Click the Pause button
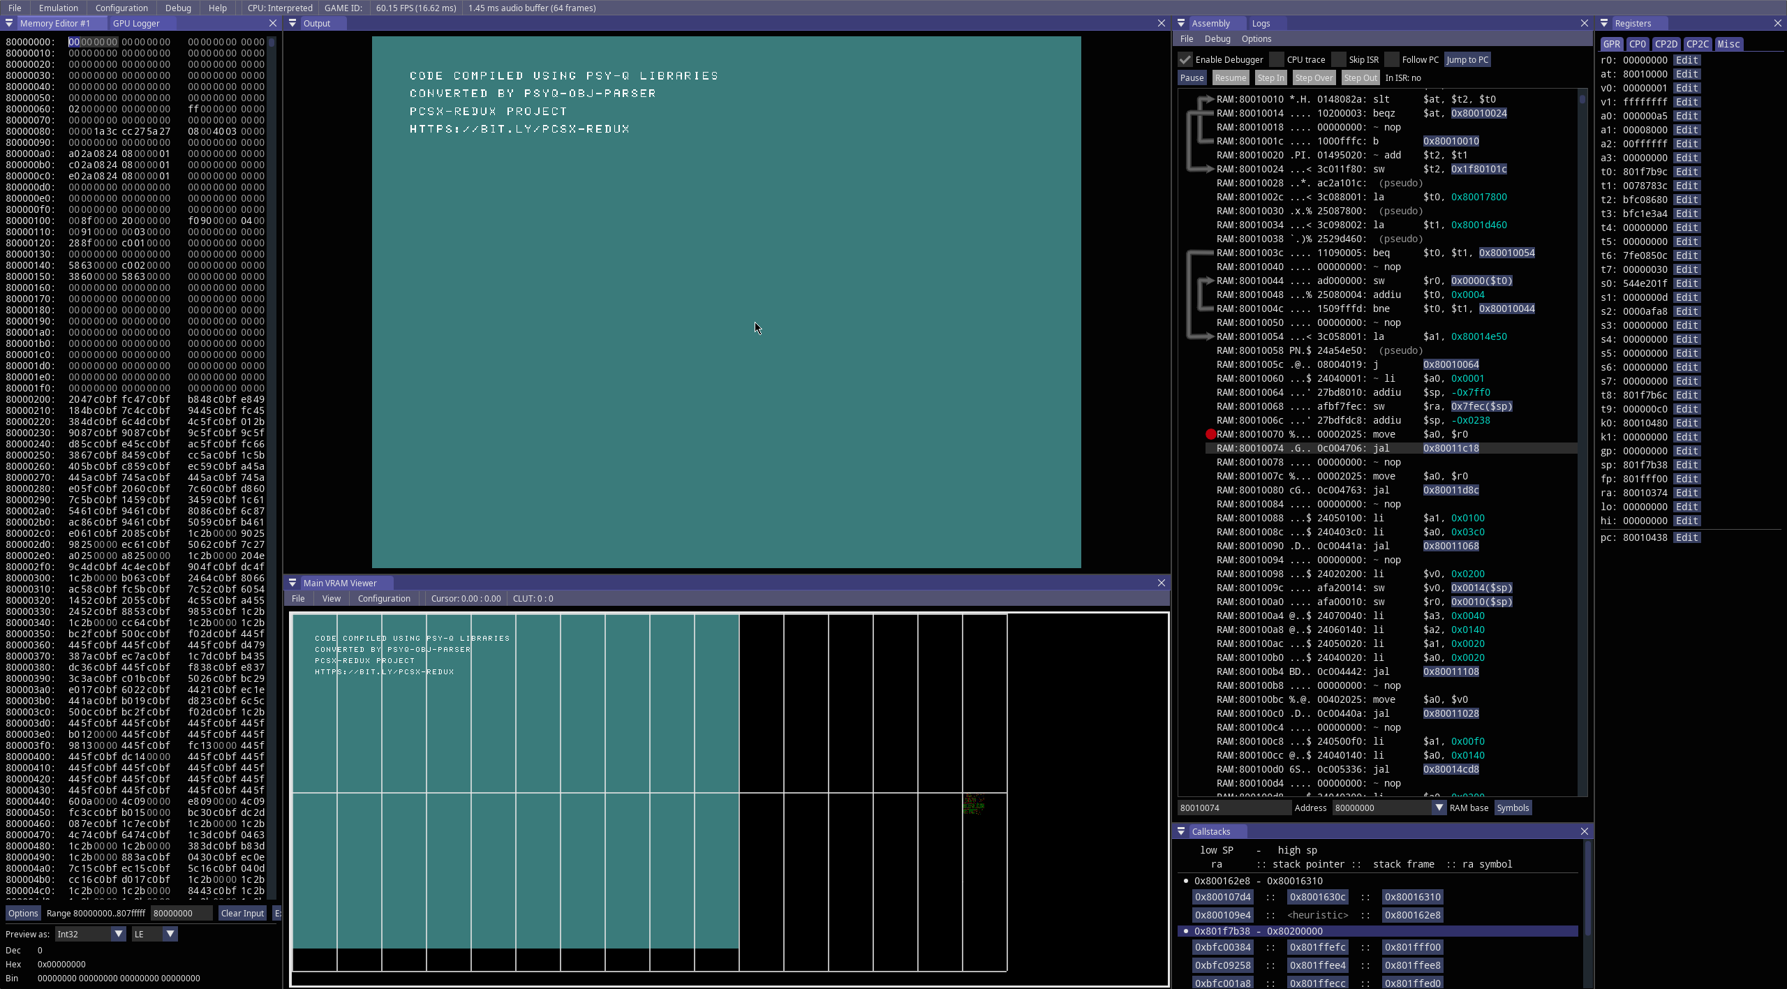The width and height of the screenshot is (1787, 989). (1192, 78)
